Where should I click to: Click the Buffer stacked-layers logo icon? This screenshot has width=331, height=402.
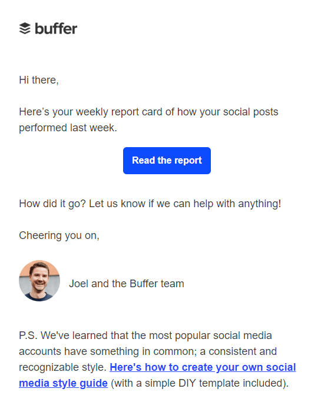coord(25,28)
